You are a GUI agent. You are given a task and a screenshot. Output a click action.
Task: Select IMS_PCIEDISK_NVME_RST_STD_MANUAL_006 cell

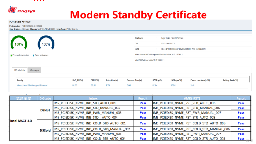tap(192, 108)
